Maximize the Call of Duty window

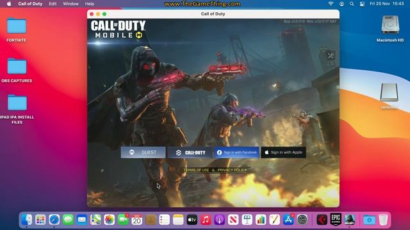coord(104,14)
